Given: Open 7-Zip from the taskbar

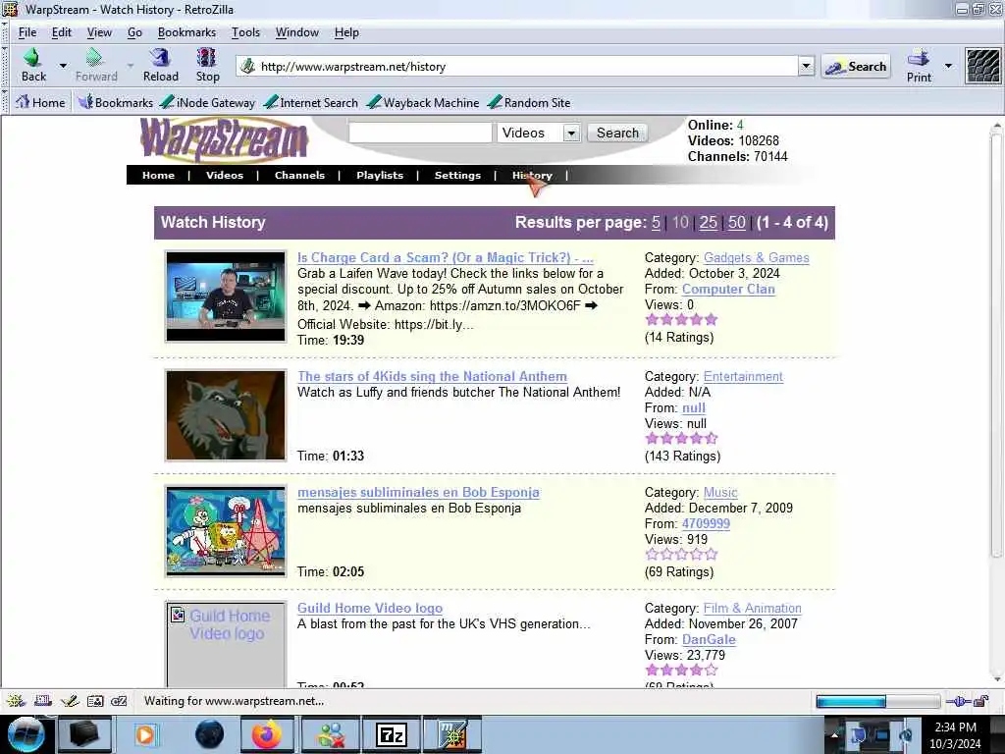Looking at the screenshot, I should point(391,734).
